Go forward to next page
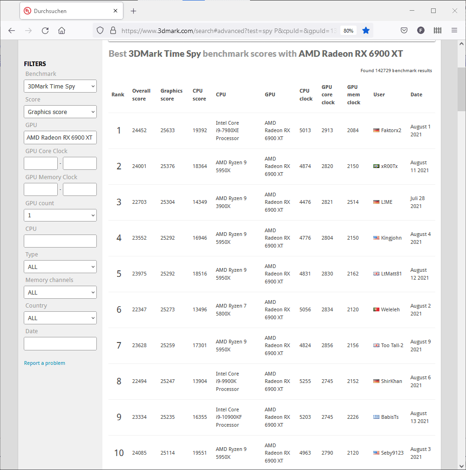This screenshot has height=470, width=466. coord(28,31)
